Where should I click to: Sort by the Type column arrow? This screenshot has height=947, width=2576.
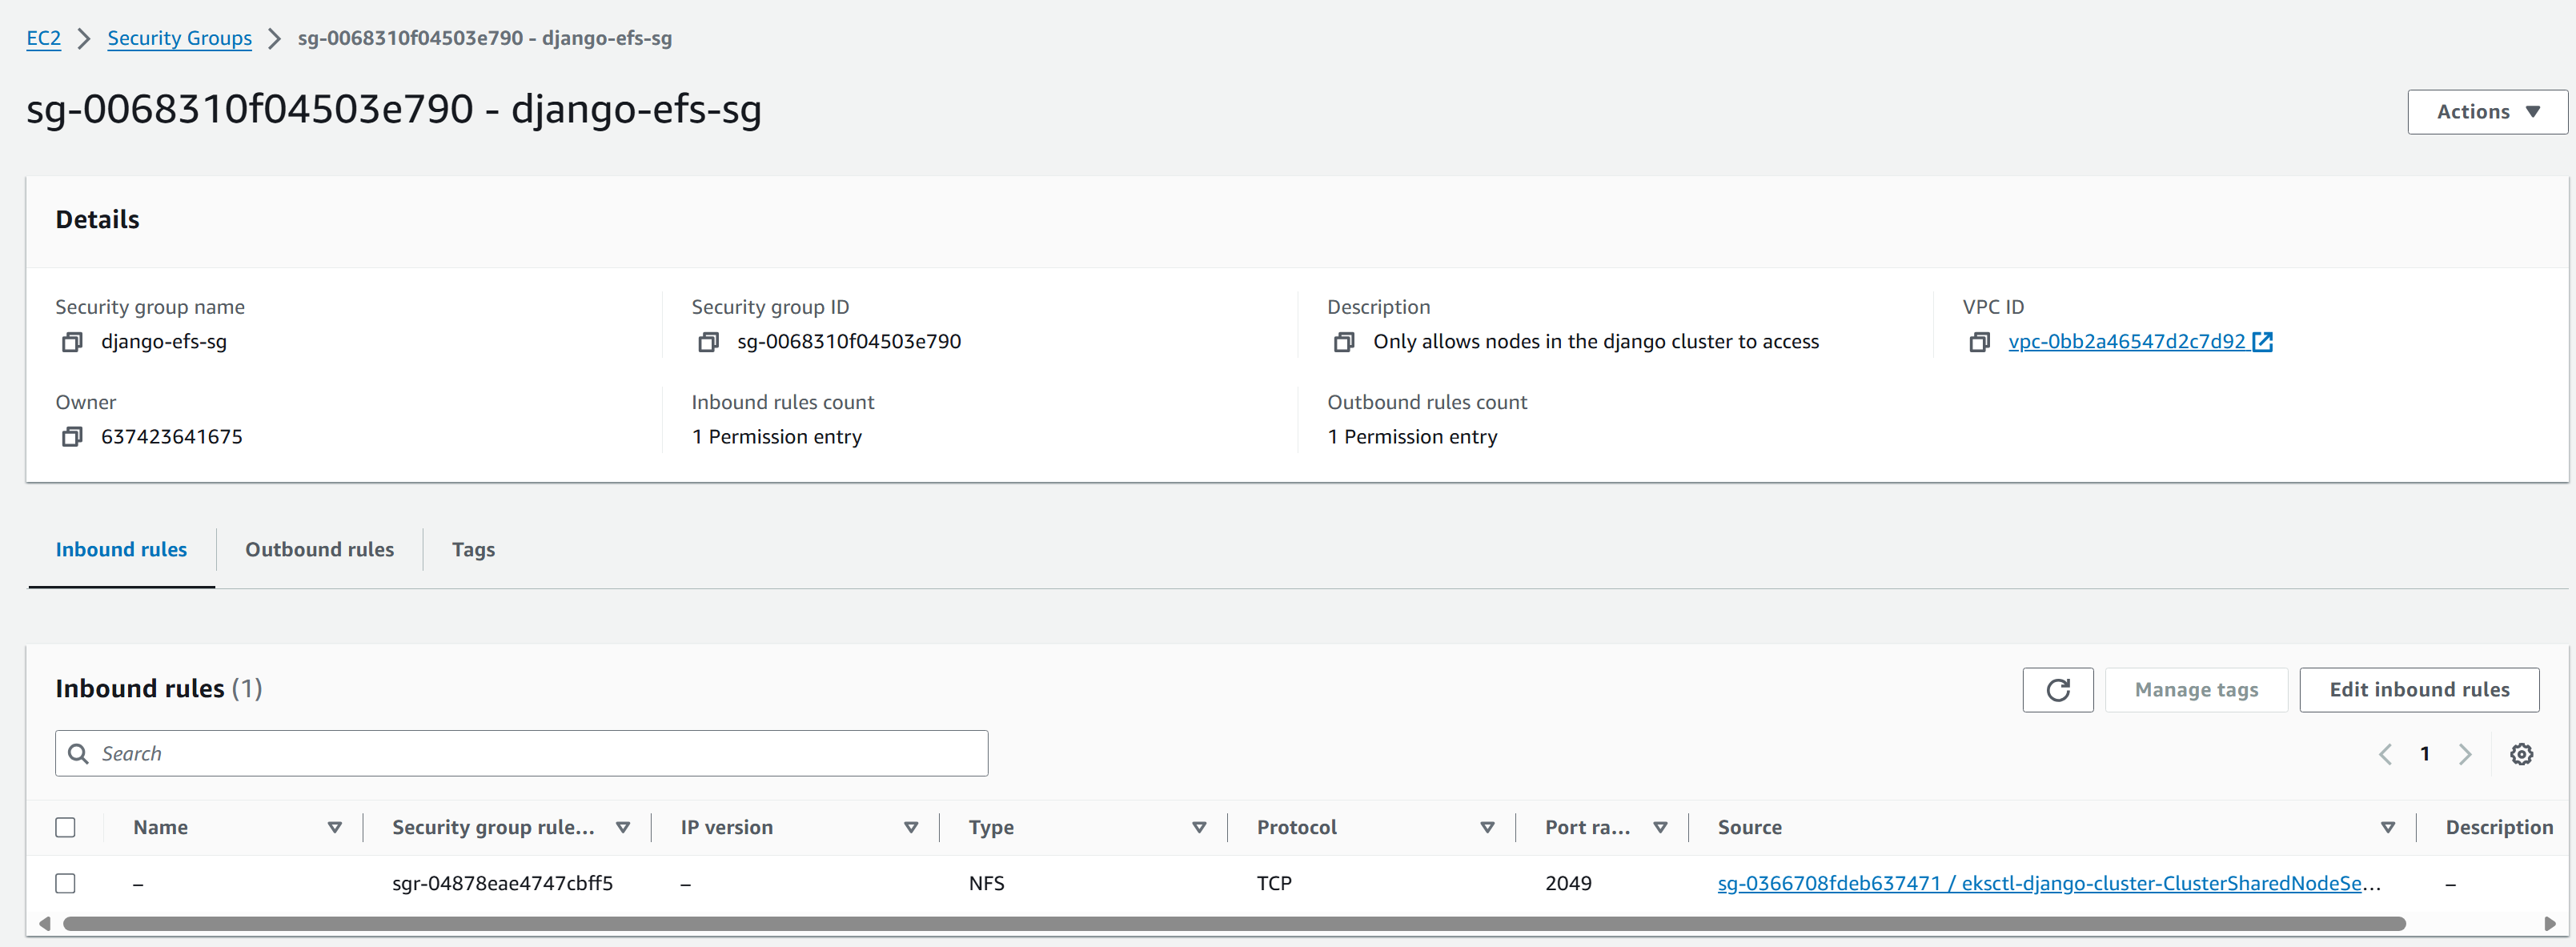(x=1198, y=827)
